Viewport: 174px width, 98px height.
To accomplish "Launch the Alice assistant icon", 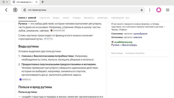I will [159, 10].
